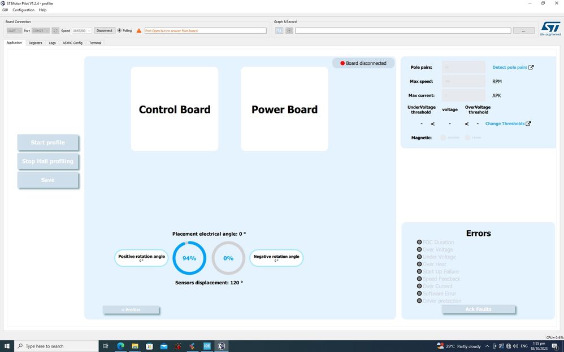This screenshot has height=352, width=564.
Task: Switch to the Terminal tab
Action: point(95,43)
